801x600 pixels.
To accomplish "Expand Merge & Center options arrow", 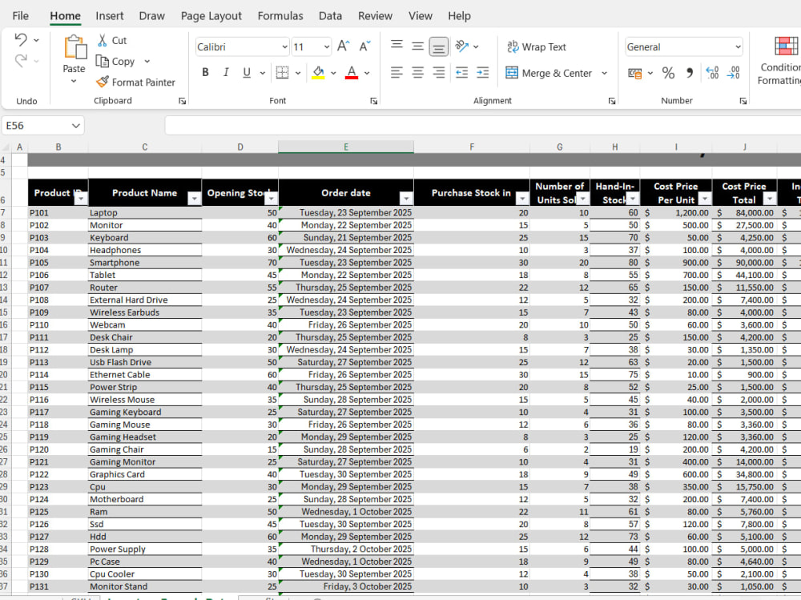I will click(x=604, y=73).
